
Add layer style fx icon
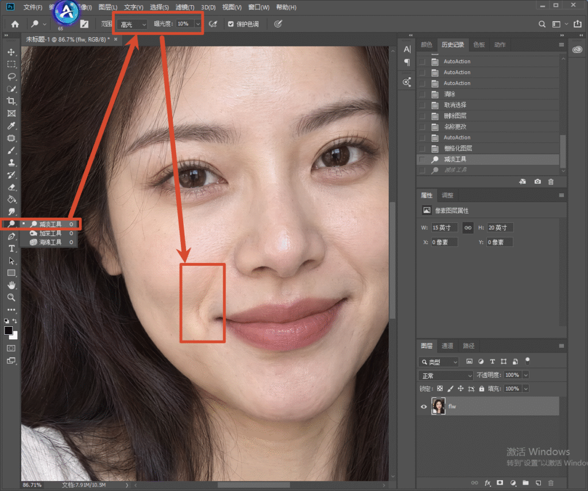click(x=488, y=483)
